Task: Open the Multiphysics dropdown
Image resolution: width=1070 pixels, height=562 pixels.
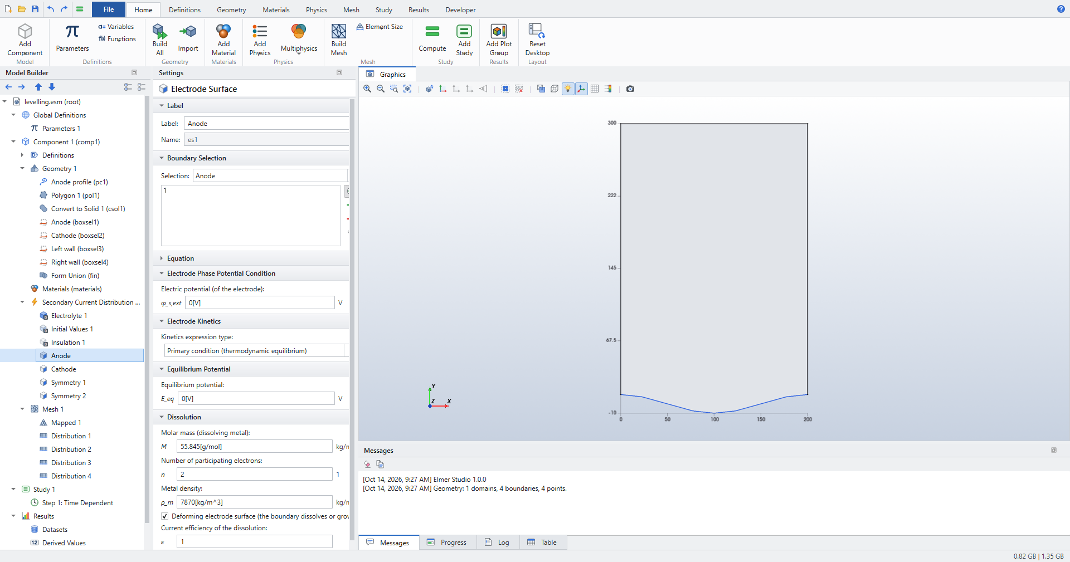Action: click(x=299, y=40)
